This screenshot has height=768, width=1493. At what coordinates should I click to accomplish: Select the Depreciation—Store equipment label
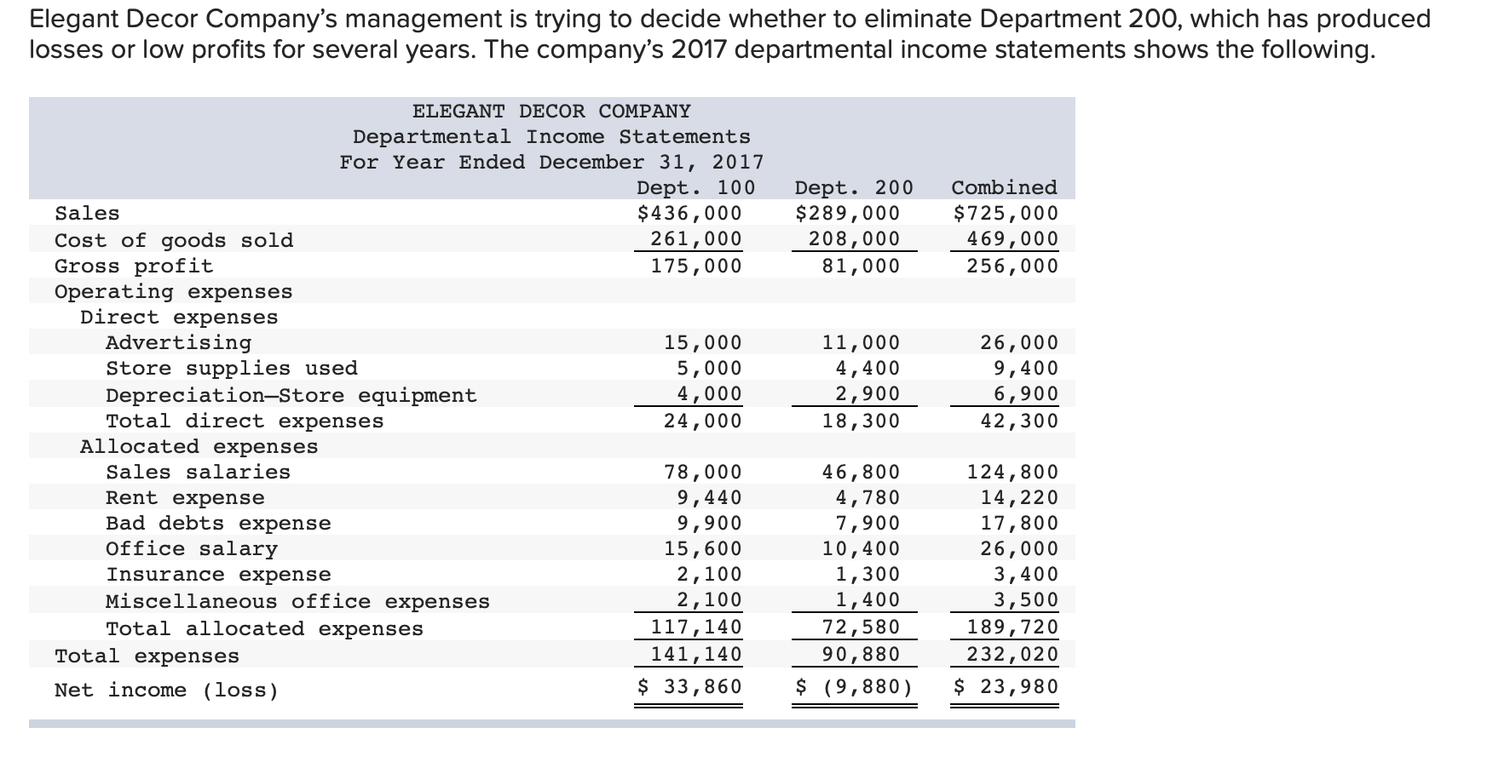(291, 395)
